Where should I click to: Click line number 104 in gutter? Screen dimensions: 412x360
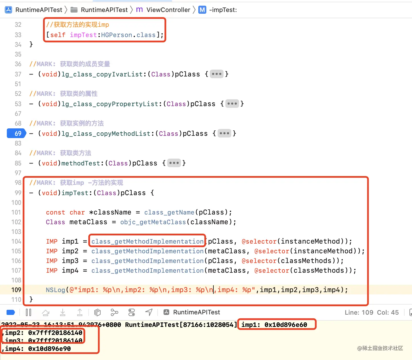tap(16, 242)
